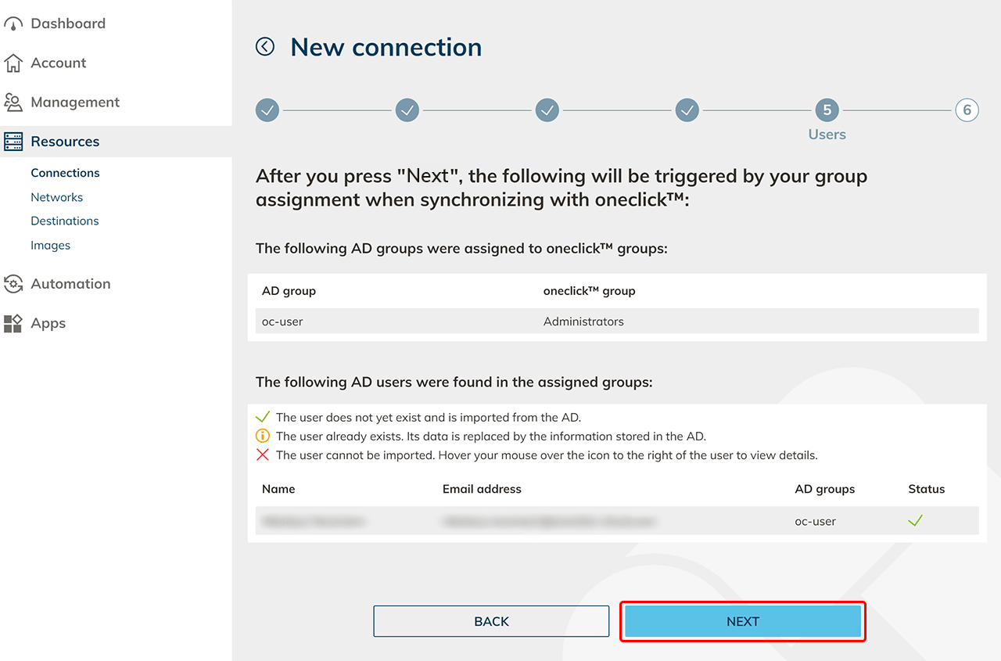Jump to the second completed wizard step

(x=407, y=110)
